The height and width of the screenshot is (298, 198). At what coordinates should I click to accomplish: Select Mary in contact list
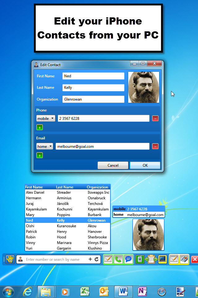[68, 215]
